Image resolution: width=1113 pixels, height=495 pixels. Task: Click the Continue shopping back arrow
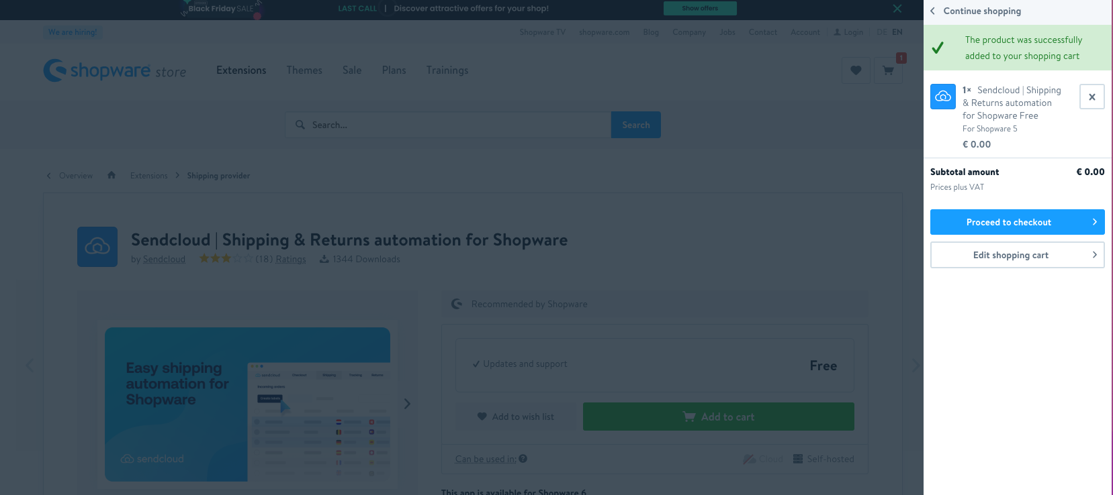coord(932,11)
